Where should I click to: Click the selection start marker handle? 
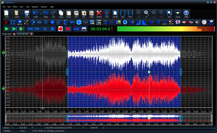67,72
